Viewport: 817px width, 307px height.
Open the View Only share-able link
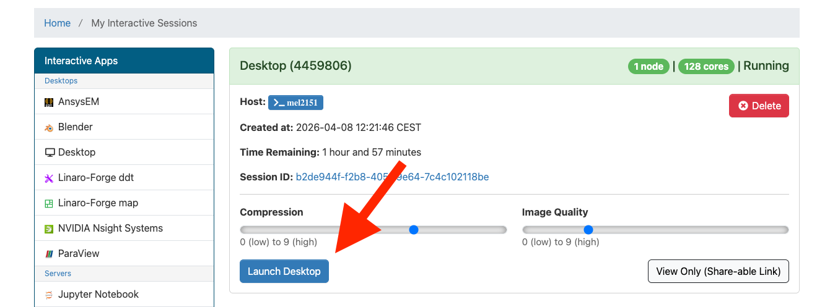click(x=718, y=271)
